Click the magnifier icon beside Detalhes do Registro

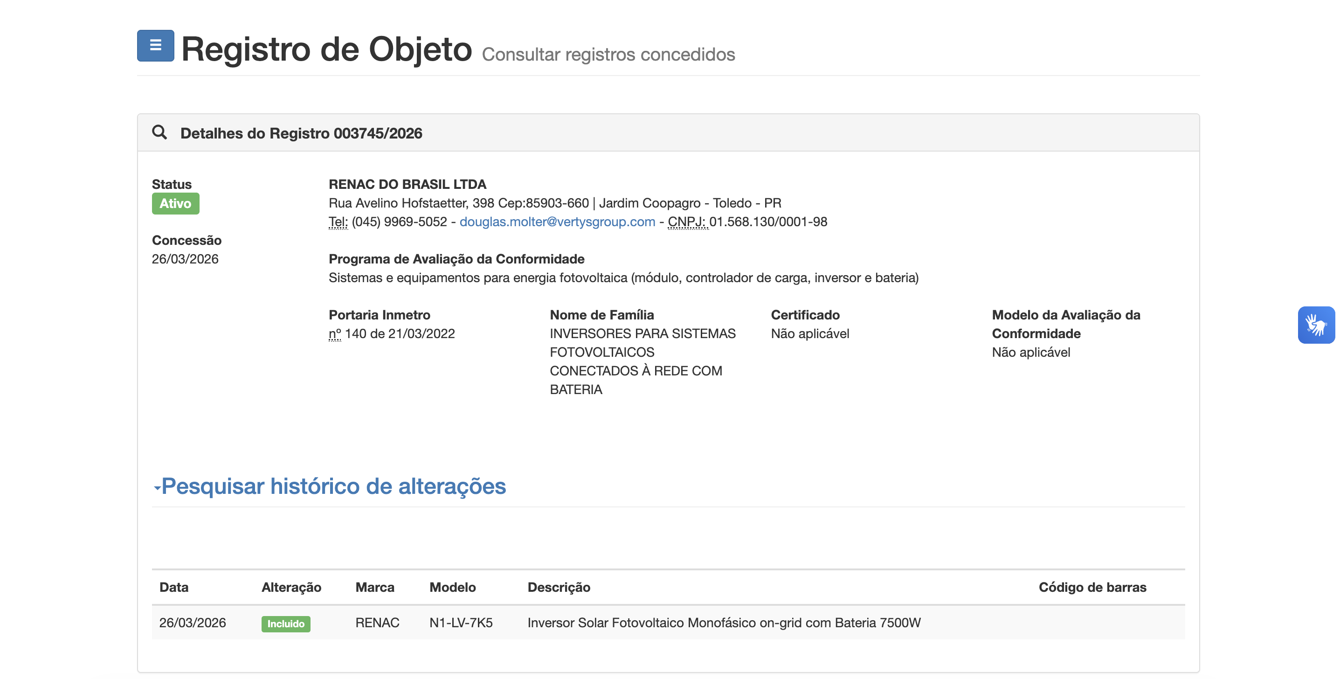[159, 132]
